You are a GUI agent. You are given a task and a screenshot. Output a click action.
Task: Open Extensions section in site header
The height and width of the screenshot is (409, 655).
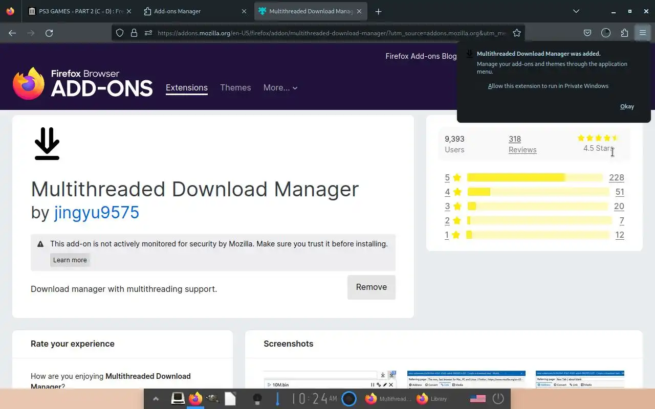(187, 88)
